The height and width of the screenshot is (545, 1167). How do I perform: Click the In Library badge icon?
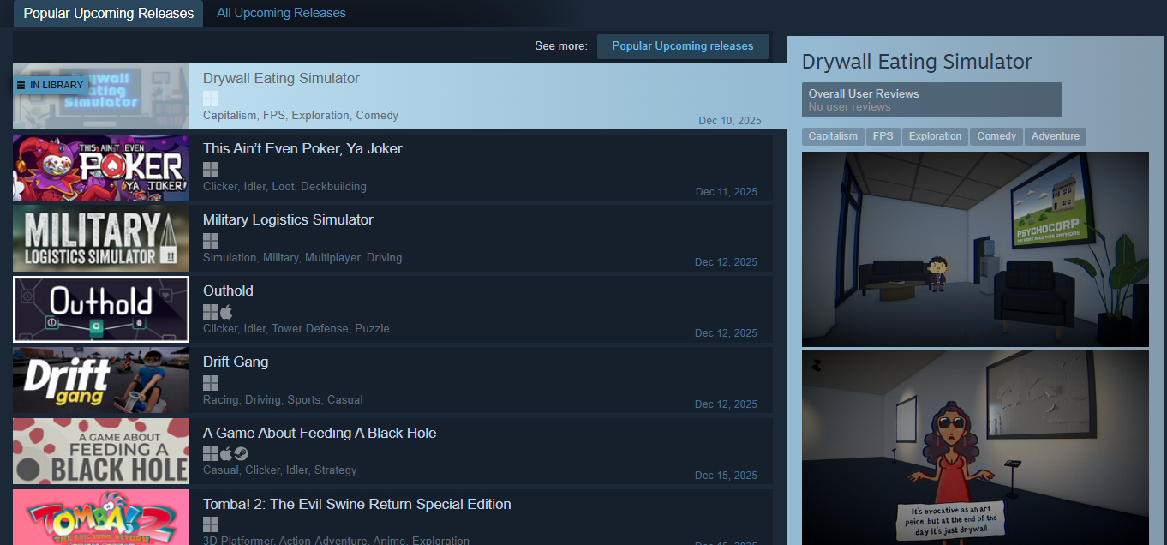pos(21,86)
